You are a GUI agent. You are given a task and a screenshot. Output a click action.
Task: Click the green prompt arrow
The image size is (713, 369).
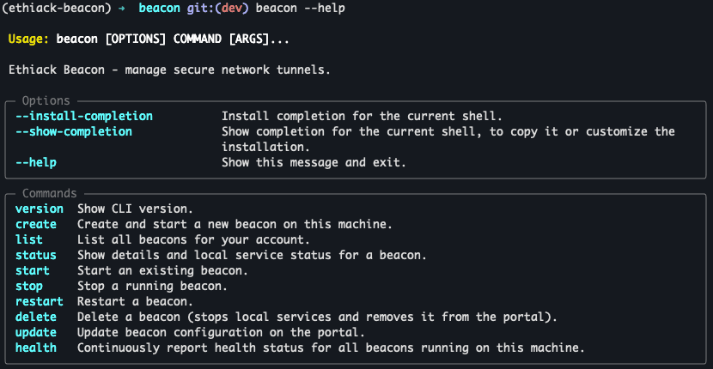tap(121, 9)
